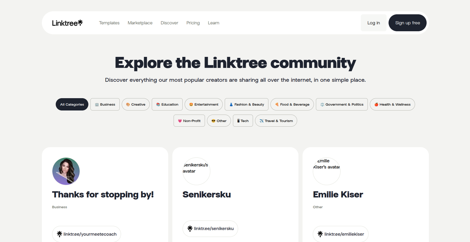Filter by Education category
Screen dimensions: 470x242
coord(167,104)
